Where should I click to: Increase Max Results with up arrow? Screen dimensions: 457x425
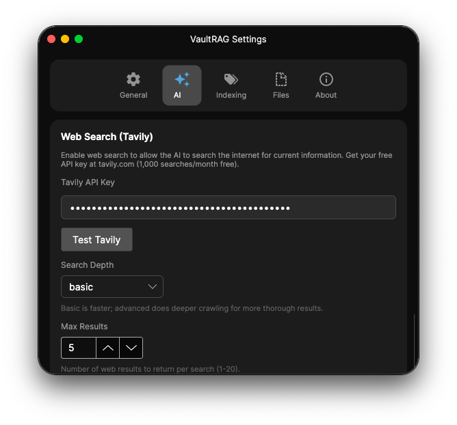[108, 348]
